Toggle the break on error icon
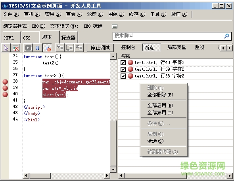 48,48
